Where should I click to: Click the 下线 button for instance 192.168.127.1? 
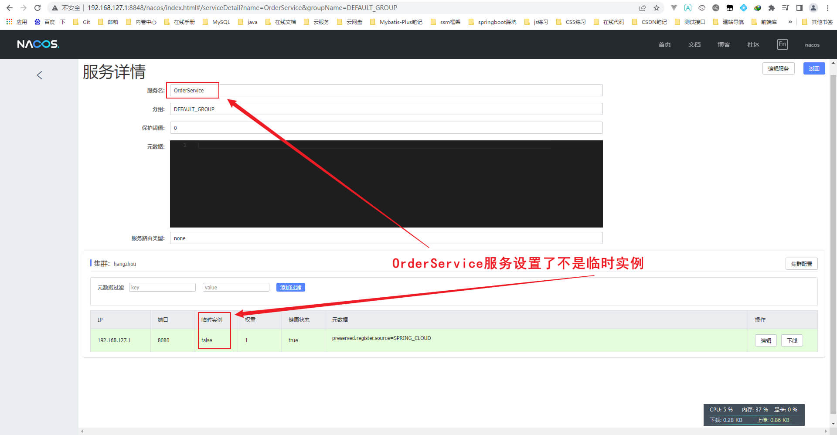[x=792, y=340]
